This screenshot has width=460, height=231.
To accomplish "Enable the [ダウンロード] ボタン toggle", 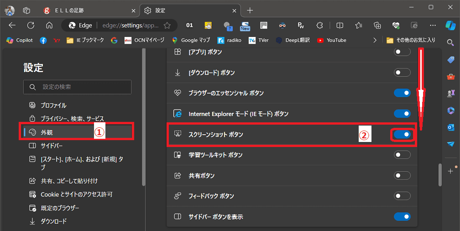I will (402, 73).
